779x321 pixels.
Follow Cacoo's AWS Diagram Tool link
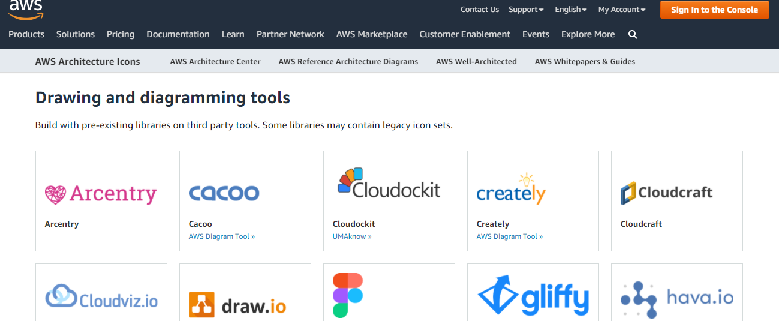[222, 236]
